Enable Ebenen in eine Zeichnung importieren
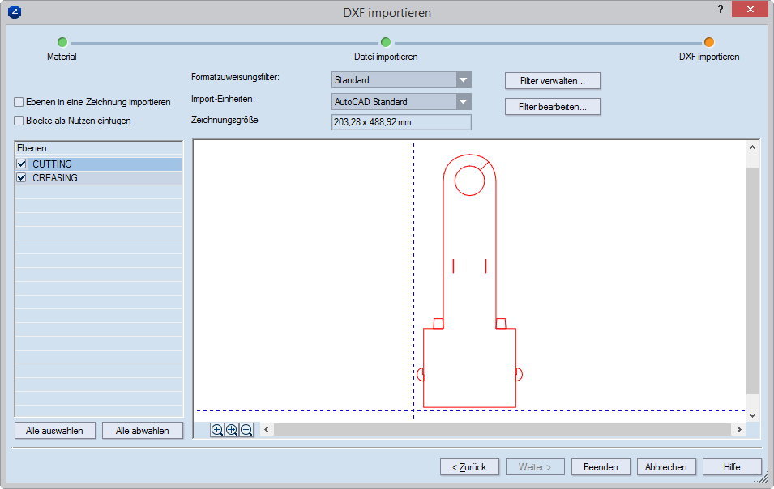 [x=19, y=102]
